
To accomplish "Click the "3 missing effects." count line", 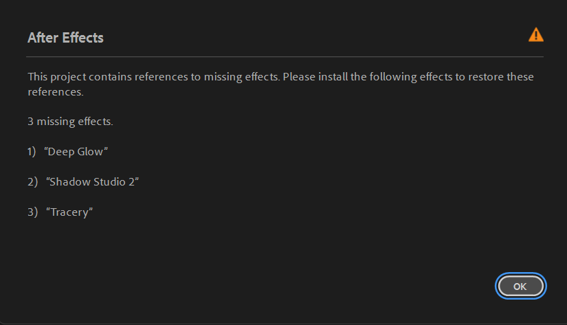I will coord(70,122).
